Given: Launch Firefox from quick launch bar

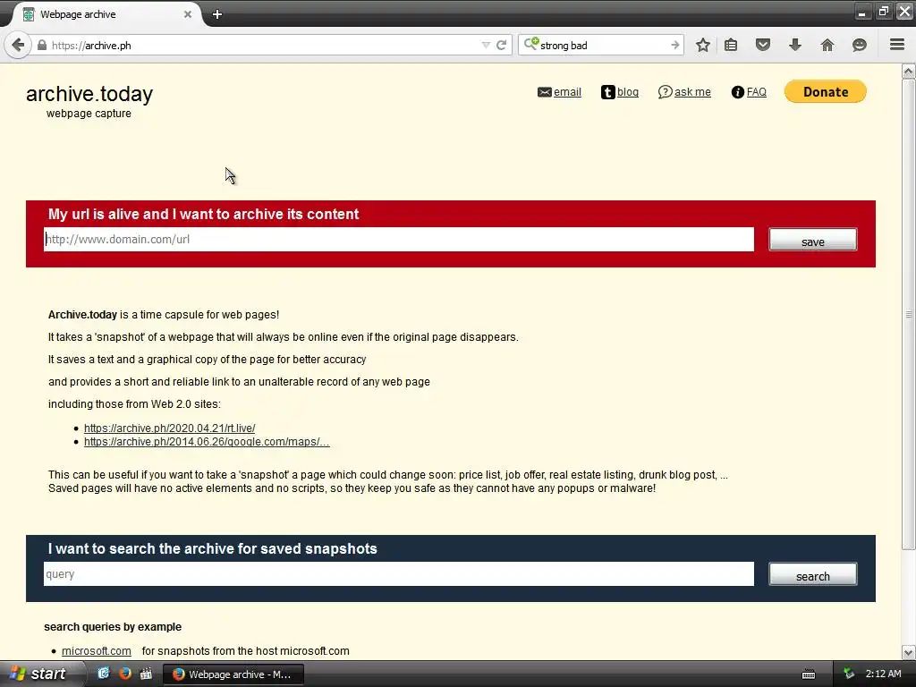Looking at the screenshot, I should (x=125, y=674).
